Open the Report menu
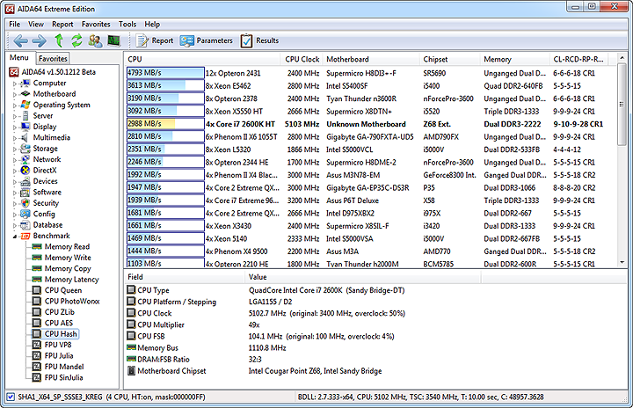Image resolution: width=633 pixels, height=408 pixels. [x=62, y=25]
